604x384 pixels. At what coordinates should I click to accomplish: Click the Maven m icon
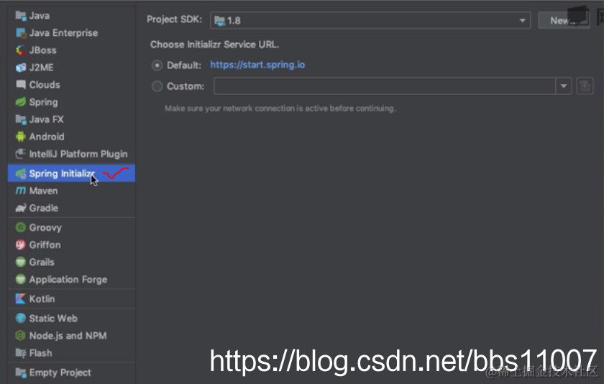click(20, 191)
